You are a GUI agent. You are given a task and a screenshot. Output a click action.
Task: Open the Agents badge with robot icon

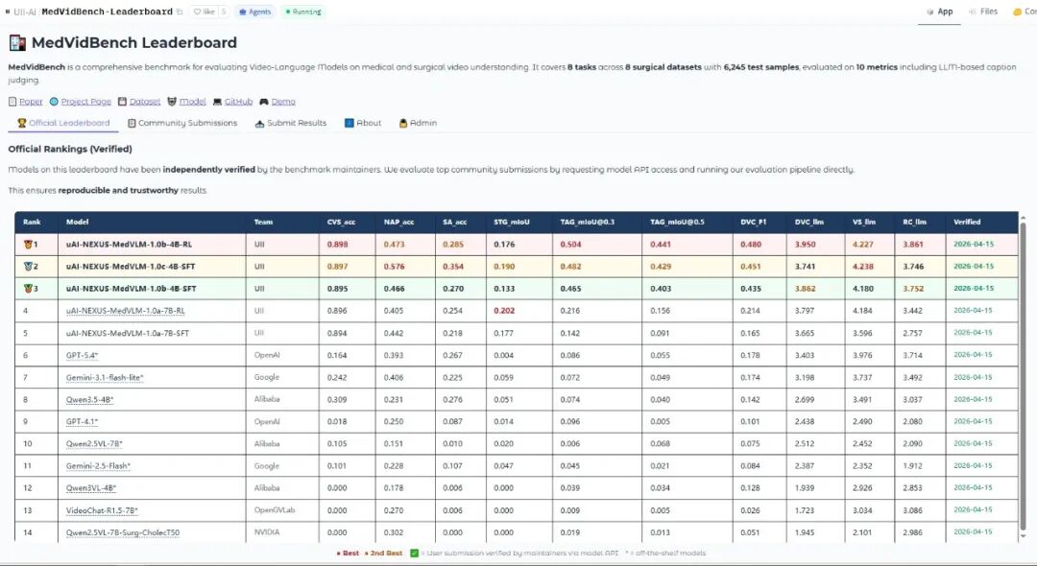pyautogui.click(x=255, y=12)
